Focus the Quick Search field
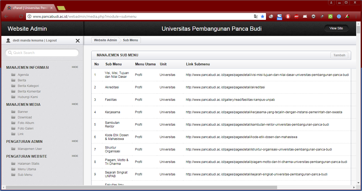Viewport: 362px width, 191px height. coord(42,53)
